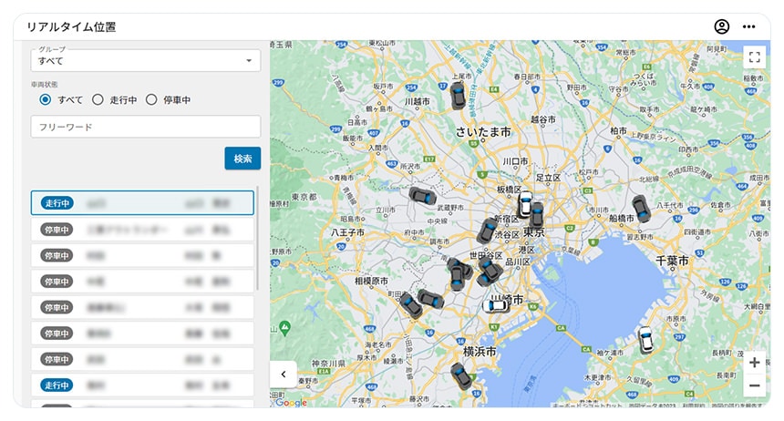Image resolution: width=784 pixels, height=421 pixels.
Task: Select the dark car beside 町田市 label
Action: tap(411, 306)
